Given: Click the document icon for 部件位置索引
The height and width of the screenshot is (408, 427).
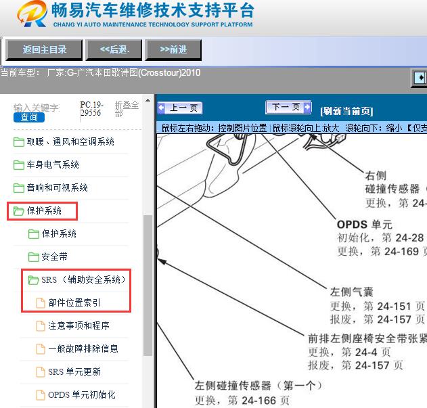Looking at the screenshot, I should click(x=41, y=303).
